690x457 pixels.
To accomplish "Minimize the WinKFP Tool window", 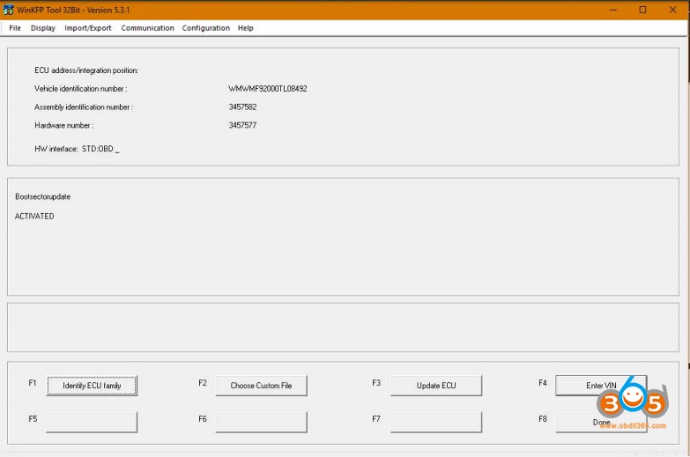I will click(612, 10).
